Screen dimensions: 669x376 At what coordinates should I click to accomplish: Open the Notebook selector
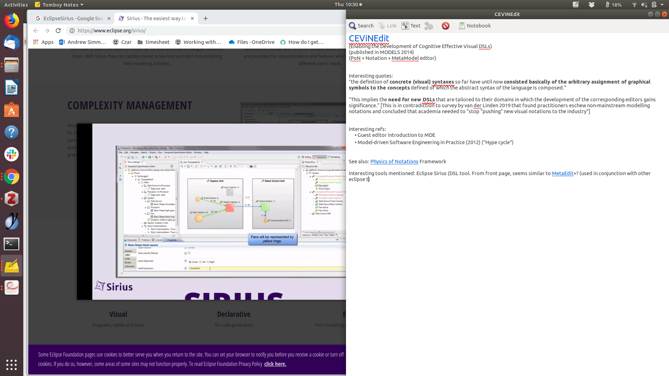tap(475, 26)
